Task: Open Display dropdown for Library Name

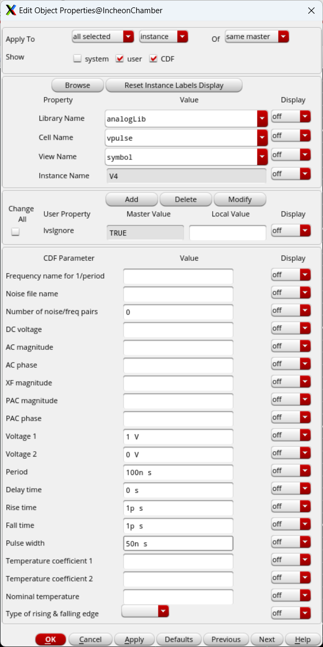Action: [291, 117]
